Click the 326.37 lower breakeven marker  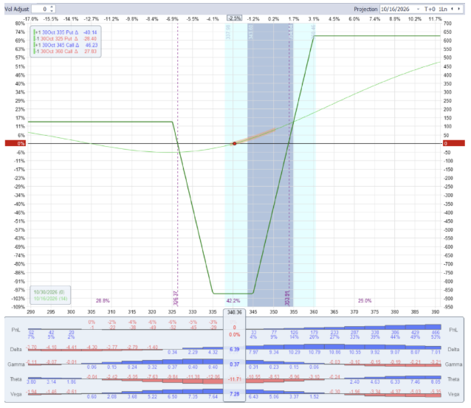(x=176, y=298)
